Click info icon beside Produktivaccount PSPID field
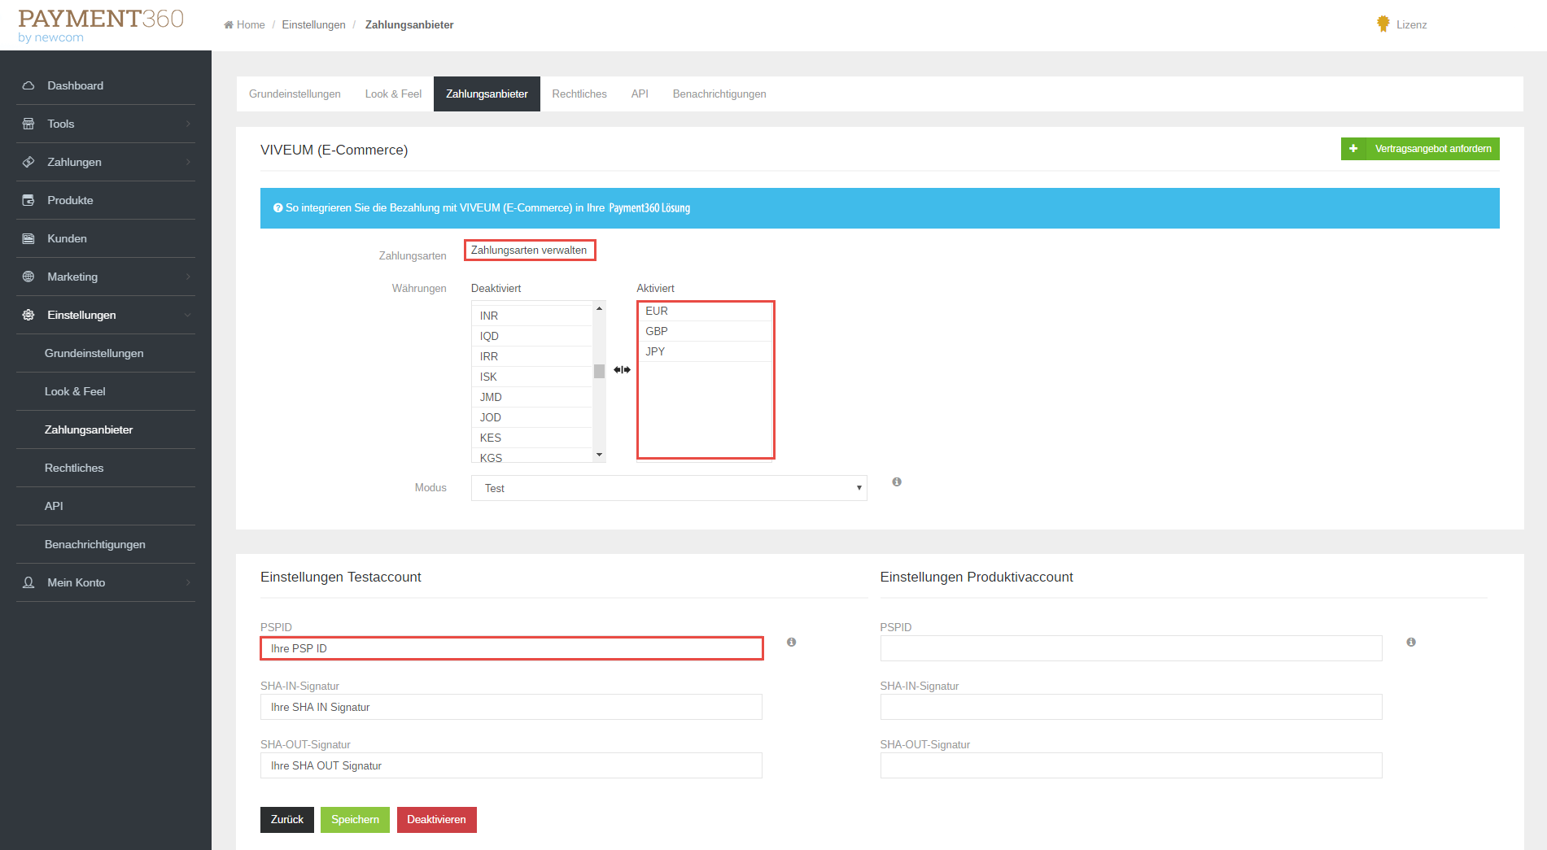This screenshot has height=850, width=1547. coord(1411,643)
